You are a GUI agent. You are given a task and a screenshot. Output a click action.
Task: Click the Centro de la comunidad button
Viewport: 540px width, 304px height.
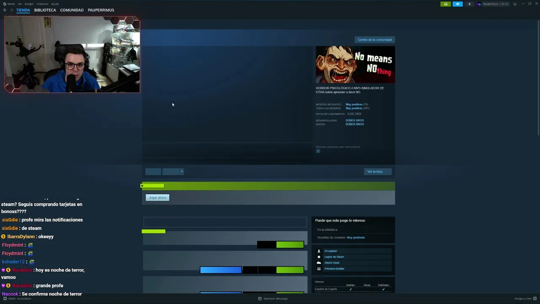point(375,40)
